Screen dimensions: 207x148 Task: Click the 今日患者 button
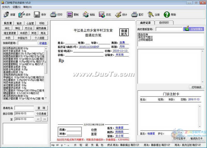pos(41,114)
